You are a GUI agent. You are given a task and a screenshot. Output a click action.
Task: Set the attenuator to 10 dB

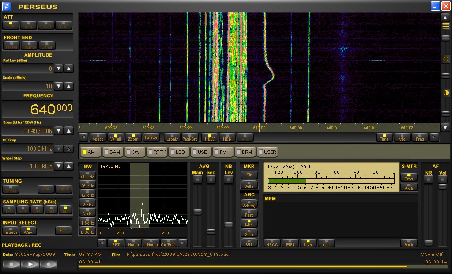(28, 25)
